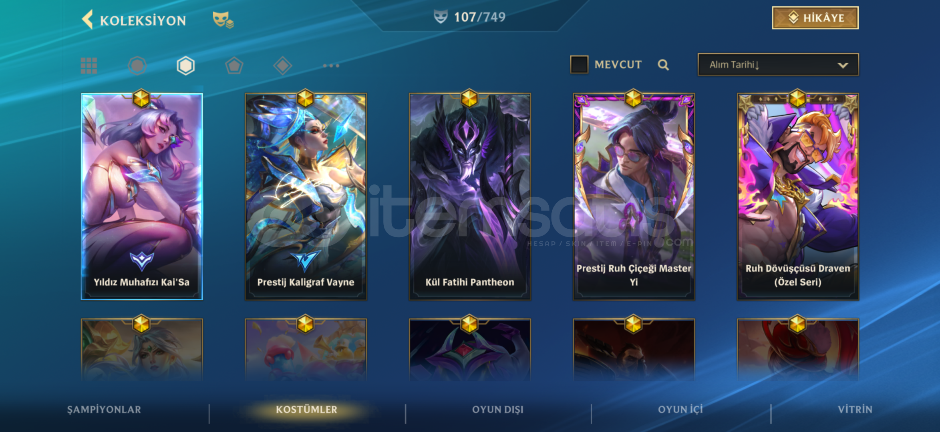The image size is (940, 432).
Task: Select the pentagon rarity filter icon
Action: tap(234, 66)
